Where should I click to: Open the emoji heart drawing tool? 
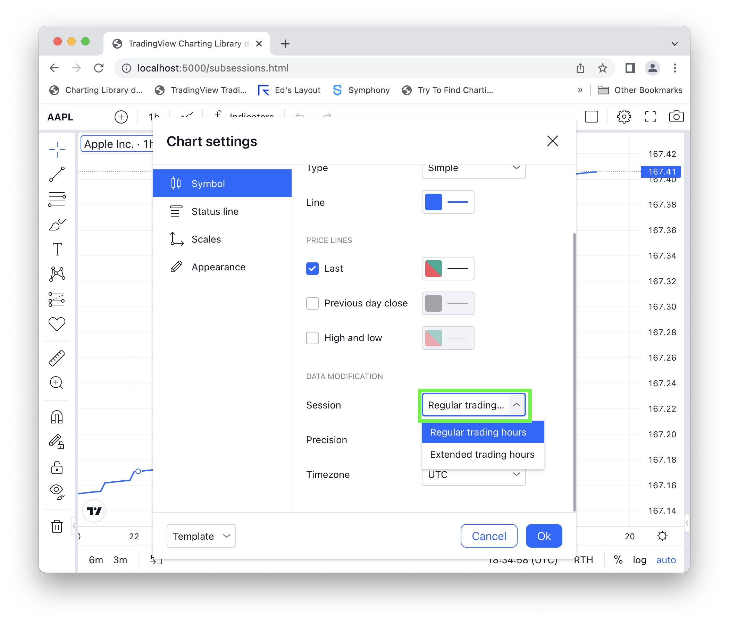[x=57, y=324]
